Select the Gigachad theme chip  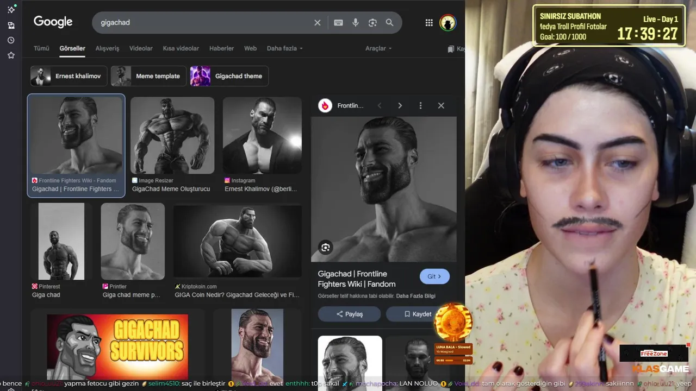229,76
